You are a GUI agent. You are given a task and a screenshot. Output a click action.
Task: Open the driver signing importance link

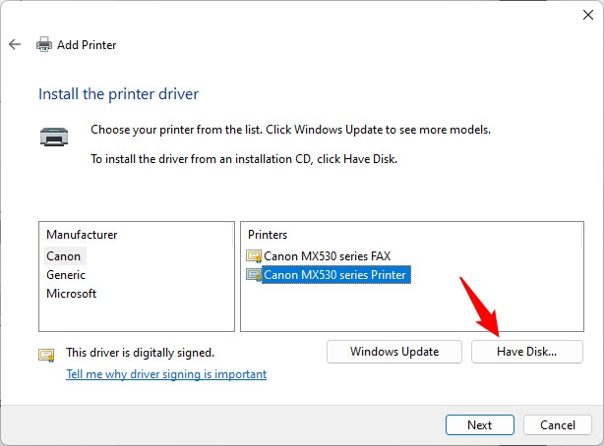click(x=166, y=374)
